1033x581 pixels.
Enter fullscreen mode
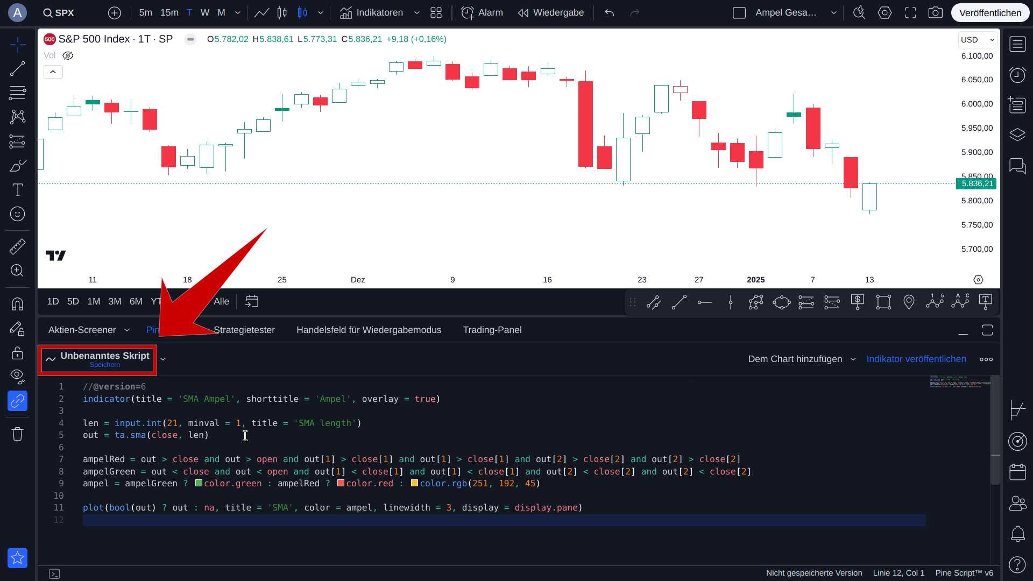tap(910, 12)
